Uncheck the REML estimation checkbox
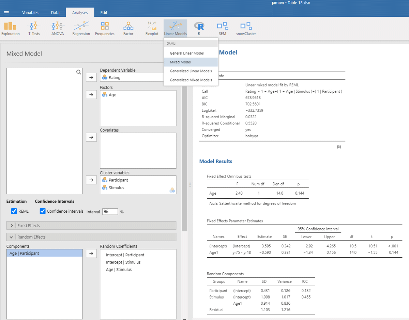Viewport: 409px width, 320px height. pos(14,211)
